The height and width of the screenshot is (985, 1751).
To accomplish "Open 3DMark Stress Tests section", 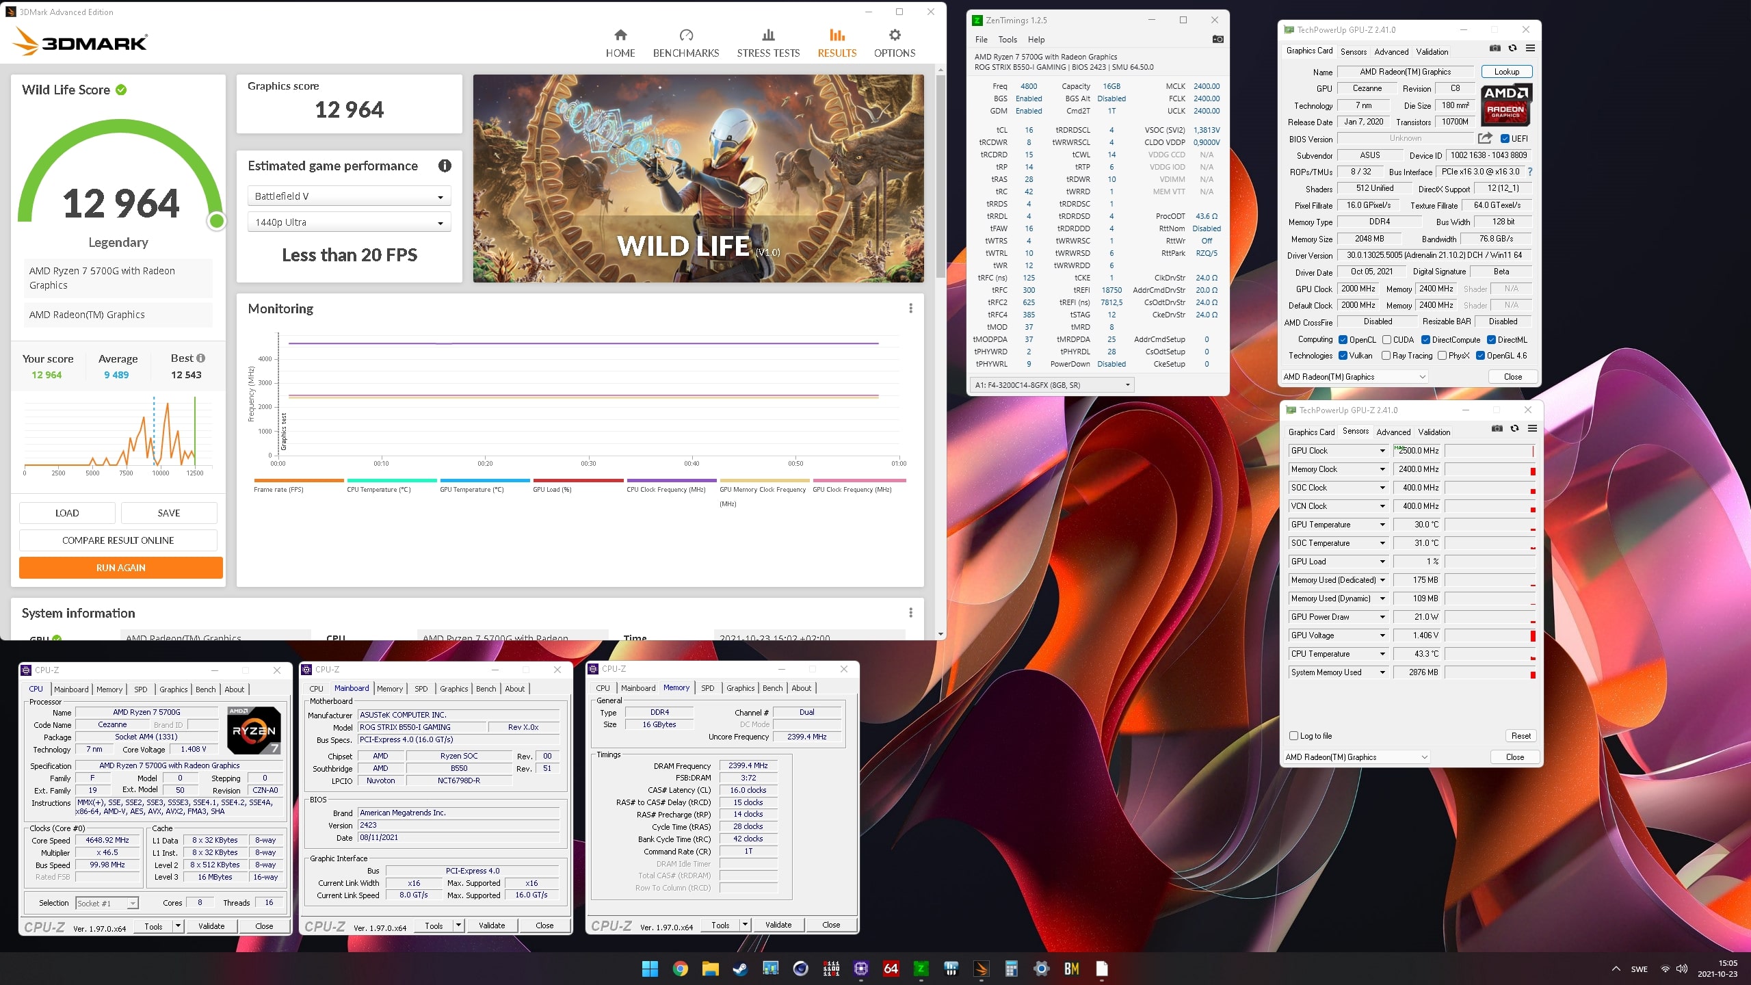I will pos(768,43).
